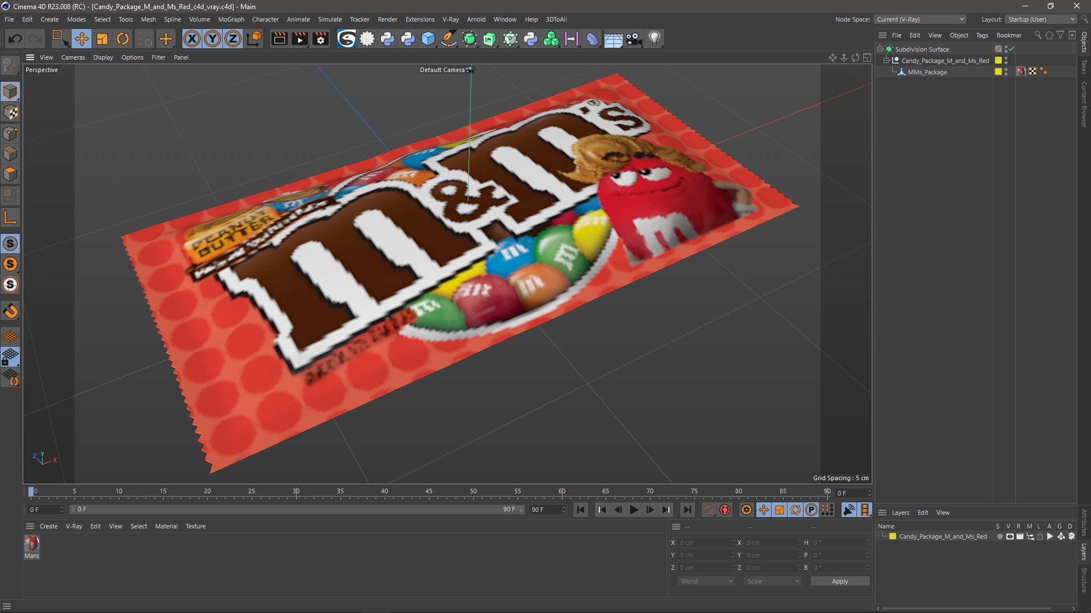Open Edit Render Settings gear clapperboard

(320, 39)
